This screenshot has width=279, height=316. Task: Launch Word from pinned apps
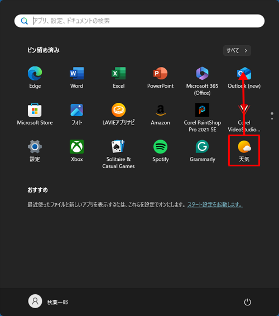(x=76, y=78)
